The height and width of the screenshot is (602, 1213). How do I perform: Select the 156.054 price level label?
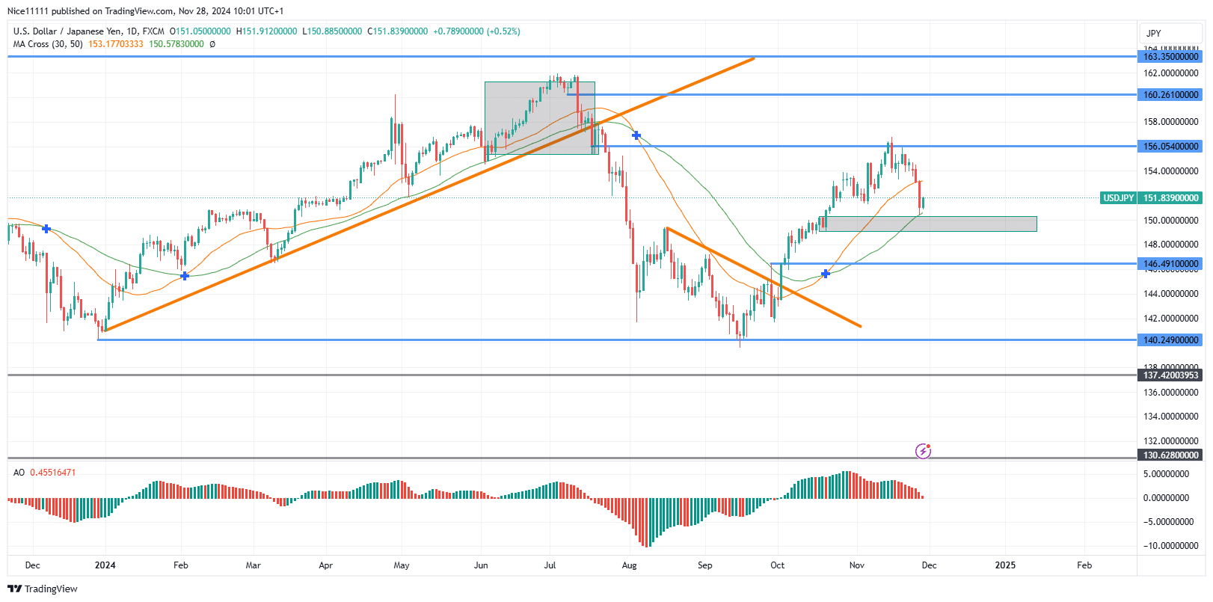[1170, 147]
